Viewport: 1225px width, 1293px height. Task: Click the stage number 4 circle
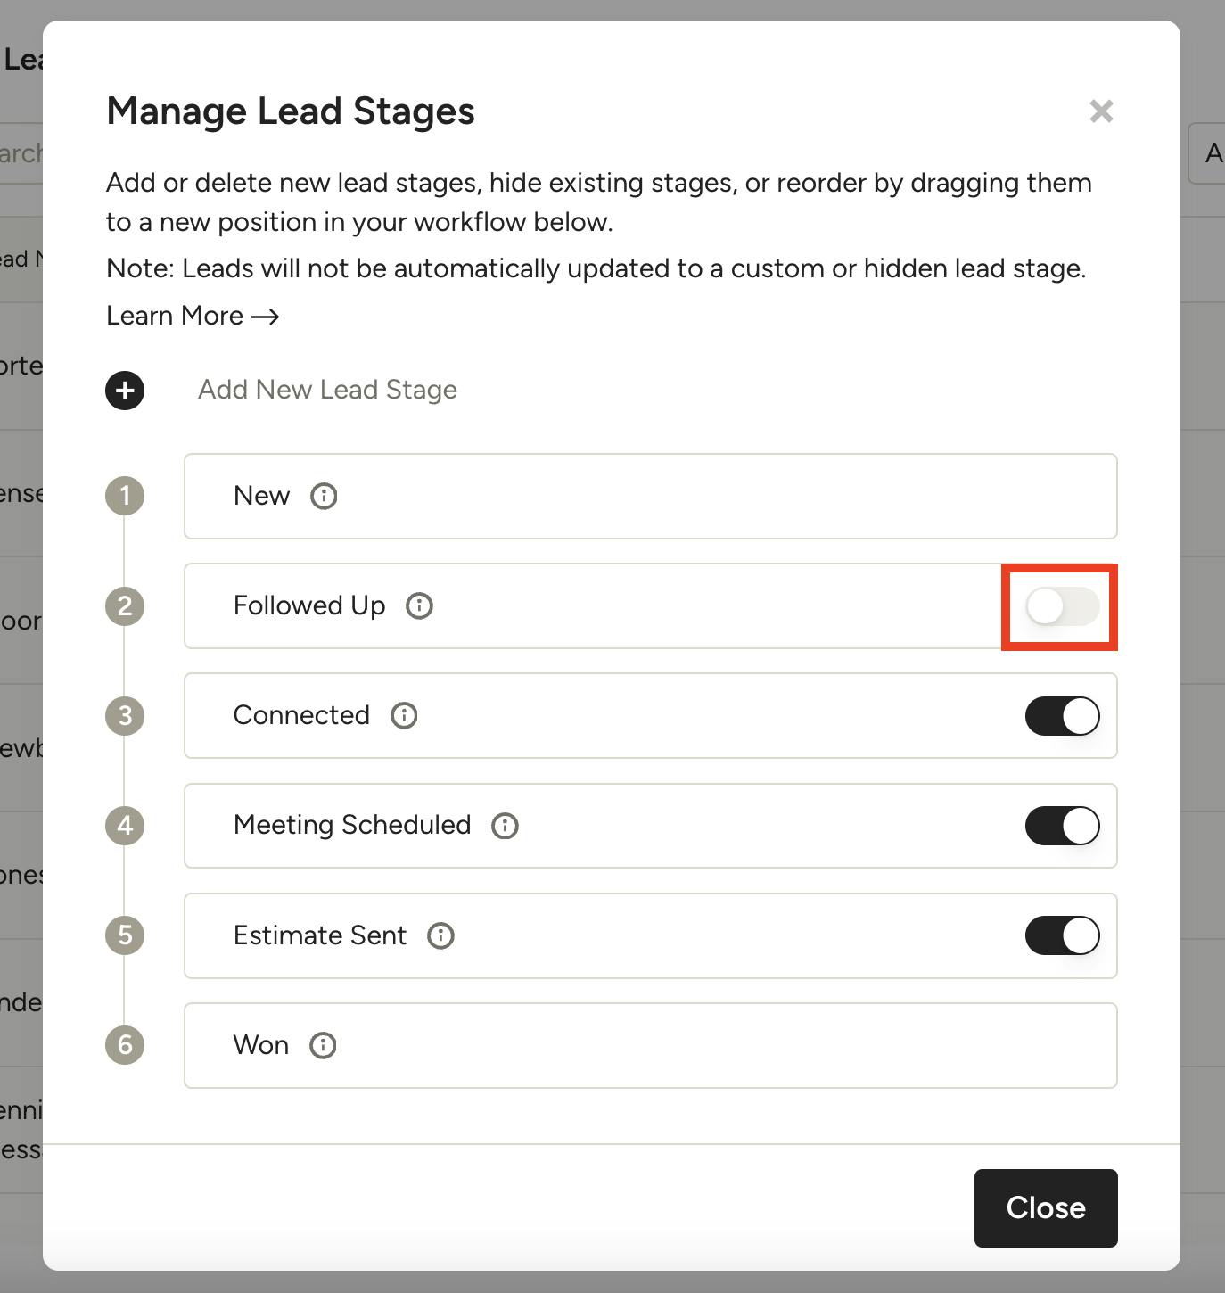(124, 826)
